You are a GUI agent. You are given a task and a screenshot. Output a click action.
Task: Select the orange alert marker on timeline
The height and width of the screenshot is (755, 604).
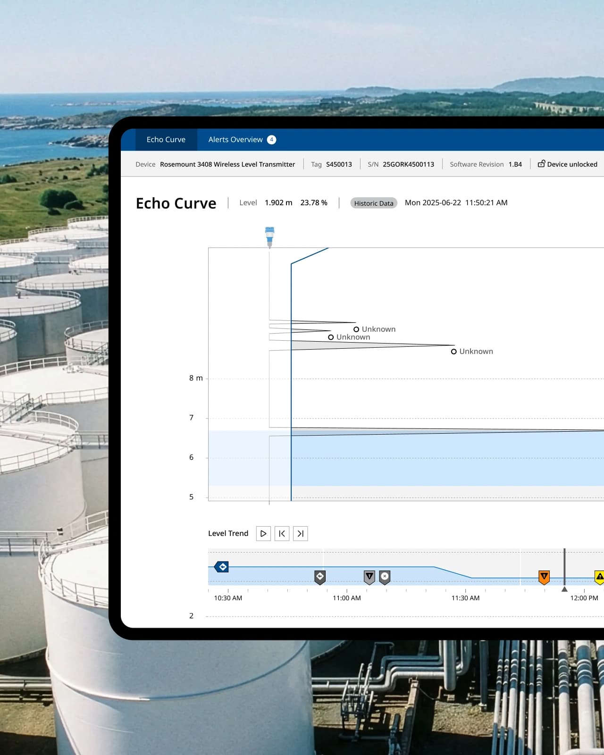tap(544, 577)
